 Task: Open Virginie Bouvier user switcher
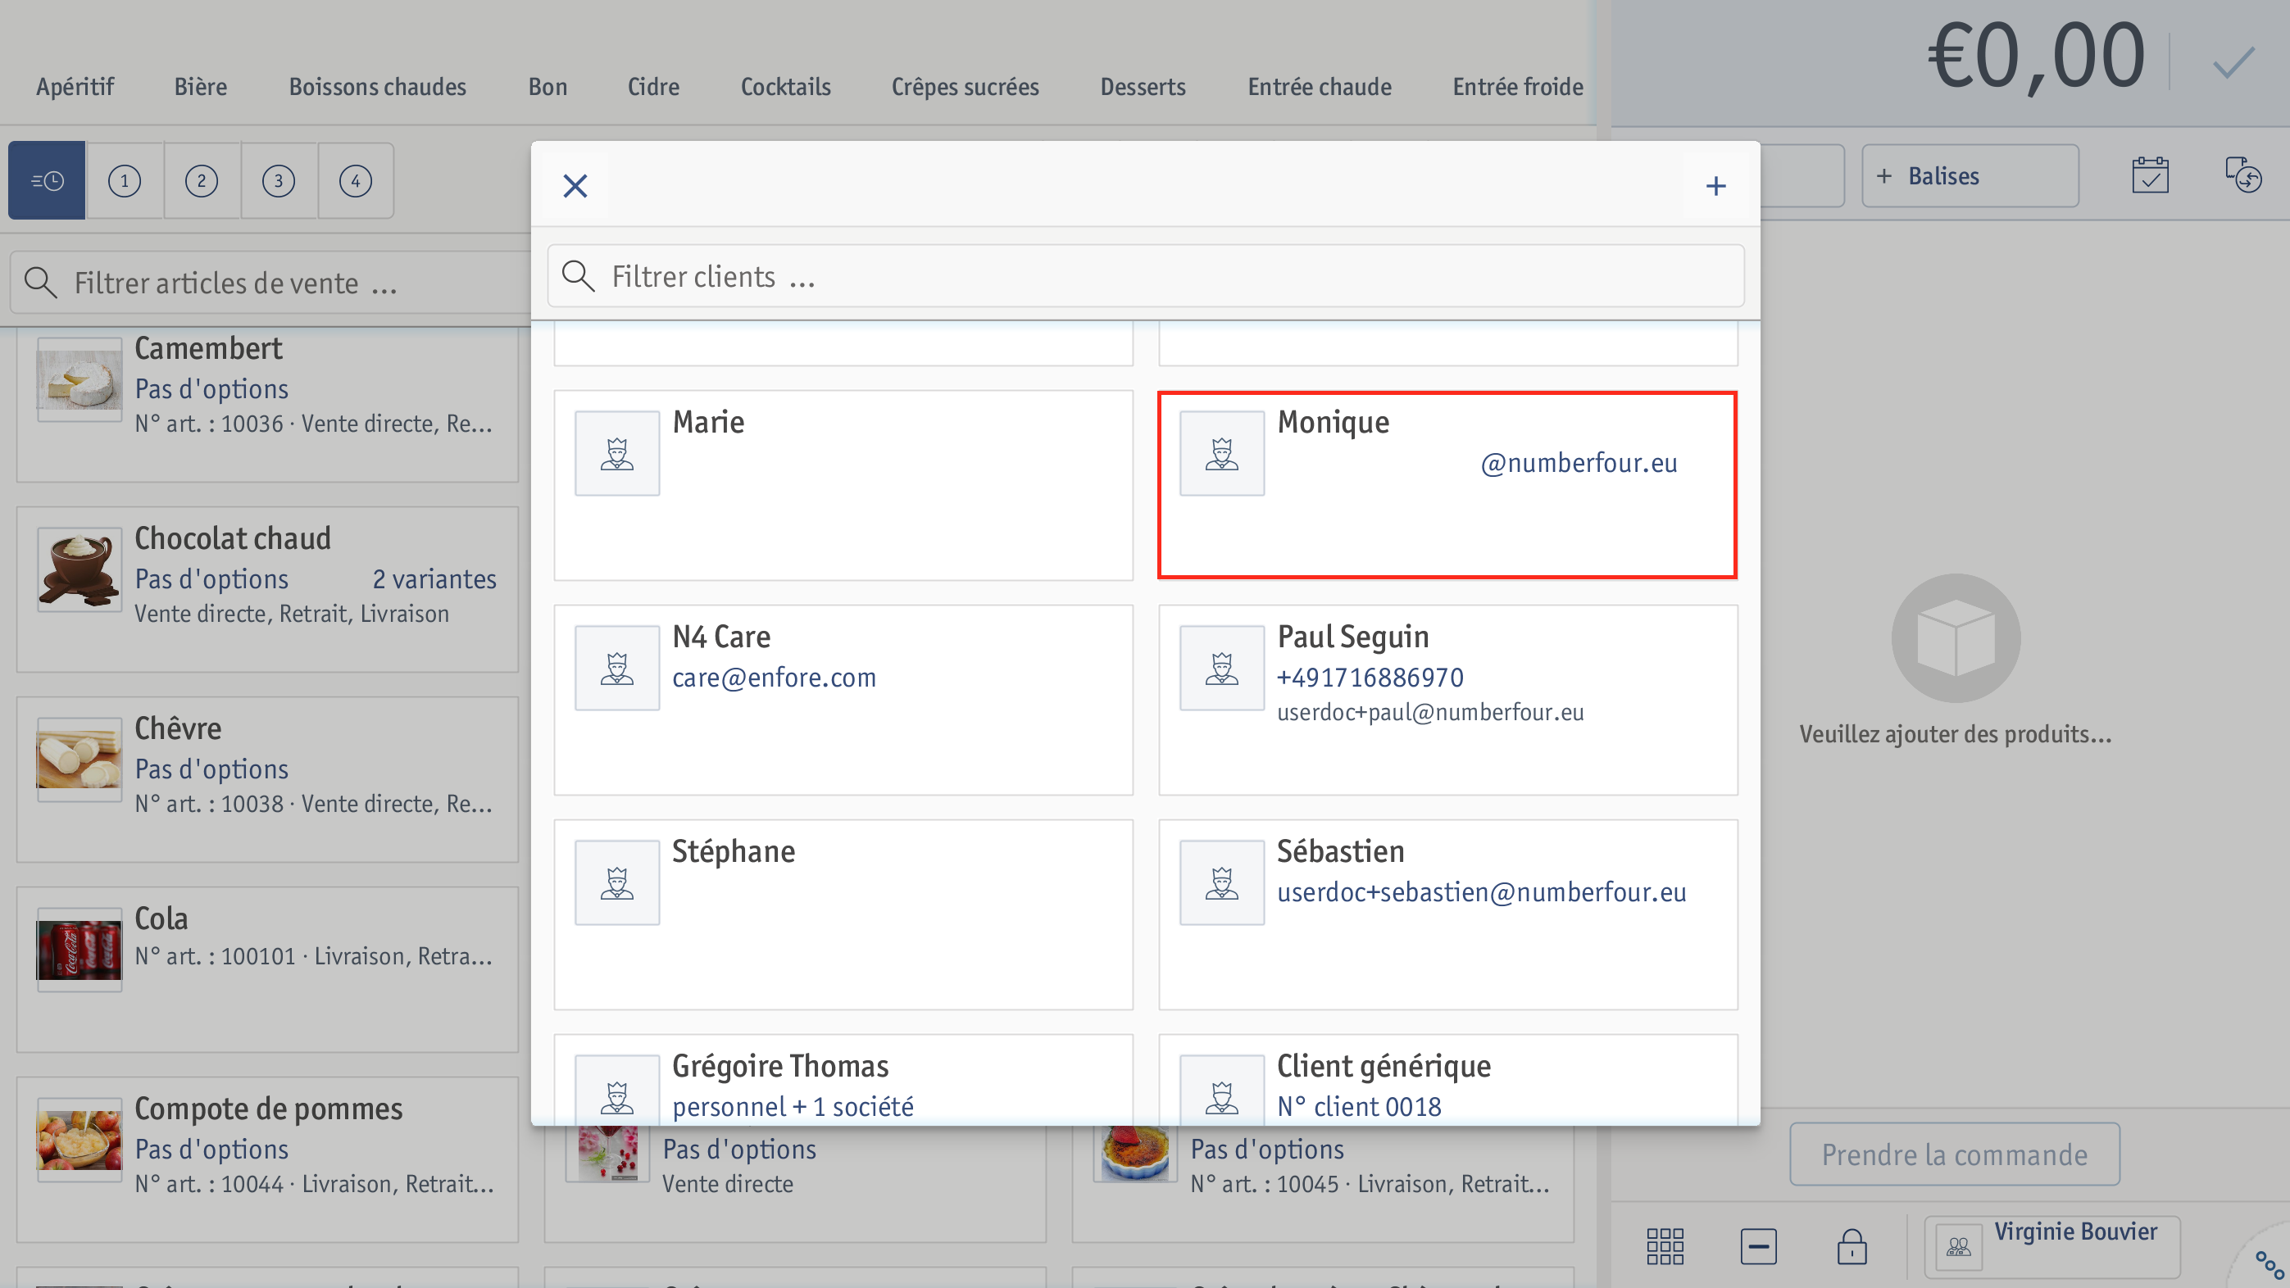(2051, 1246)
